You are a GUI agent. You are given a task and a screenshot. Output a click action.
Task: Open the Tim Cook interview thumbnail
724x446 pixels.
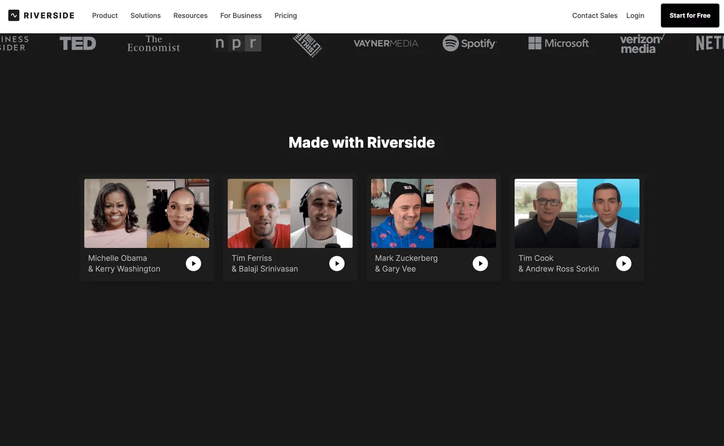pyautogui.click(x=577, y=214)
